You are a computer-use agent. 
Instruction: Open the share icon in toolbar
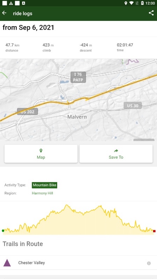coord(151,13)
